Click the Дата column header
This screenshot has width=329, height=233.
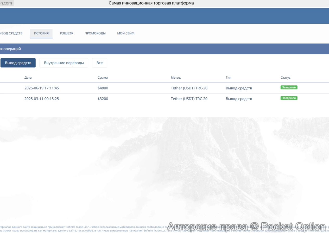click(28, 78)
